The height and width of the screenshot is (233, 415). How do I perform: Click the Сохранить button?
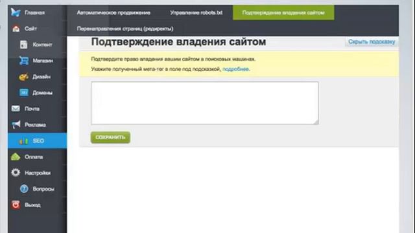click(110, 137)
